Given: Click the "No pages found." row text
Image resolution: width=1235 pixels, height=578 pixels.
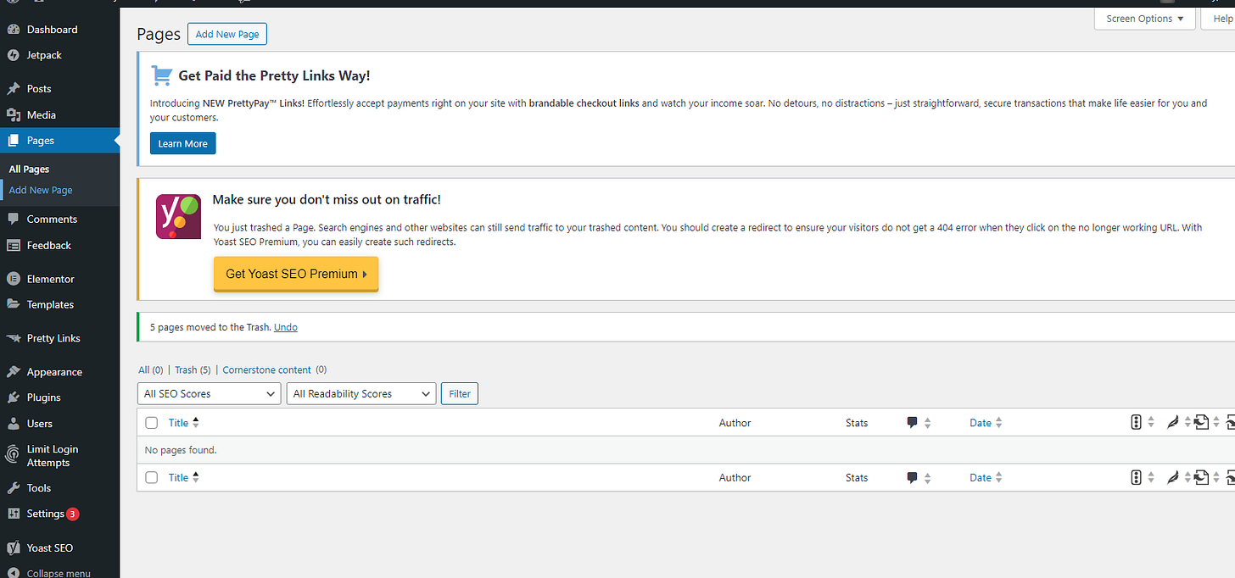Looking at the screenshot, I should pyautogui.click(x=181, y=450).
